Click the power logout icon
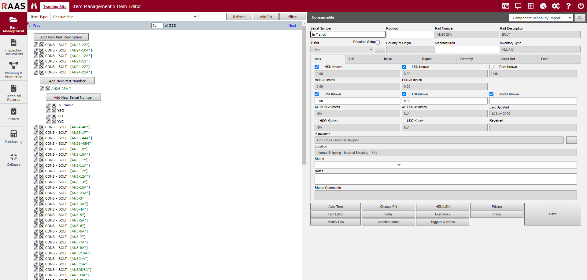Viewport: 587px width, 280px height. tap(581, 6)
